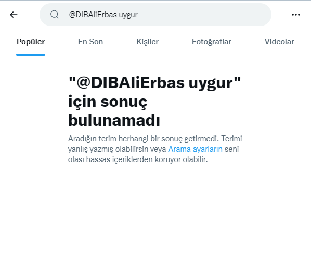Focus the search field containing @DIBAliErbas uygur
Screen dimensions: 311x259
click(x=155, y=15)
